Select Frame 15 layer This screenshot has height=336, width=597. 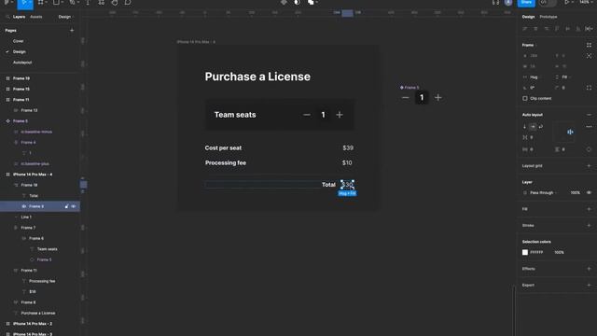[x=21, y=89]
